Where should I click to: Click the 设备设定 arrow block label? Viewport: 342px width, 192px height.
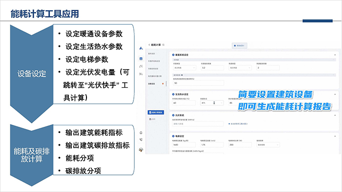[32, 74]
